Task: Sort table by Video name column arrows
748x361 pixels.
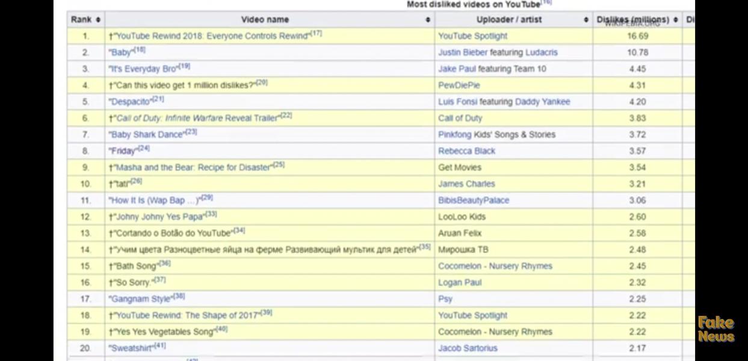Action: click(x=428, y=20)
